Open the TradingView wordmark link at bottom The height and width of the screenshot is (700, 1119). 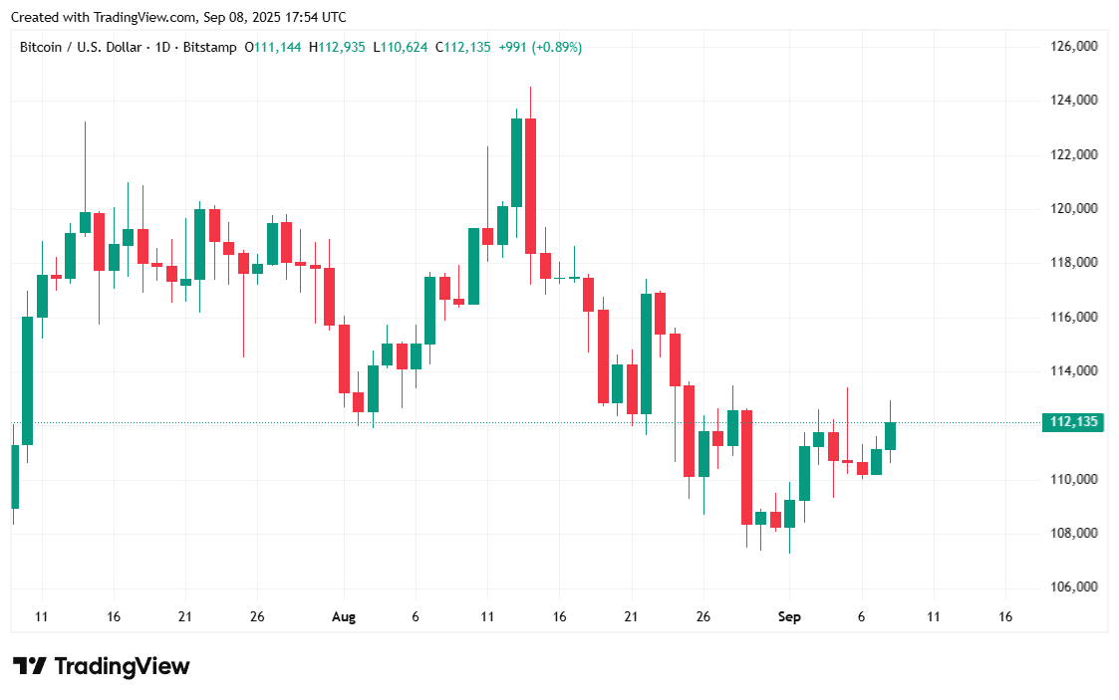[121, 666]
